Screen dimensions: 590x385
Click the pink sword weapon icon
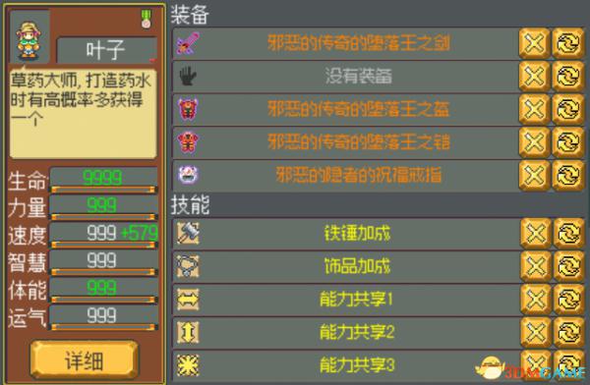[x=188, y=43]
